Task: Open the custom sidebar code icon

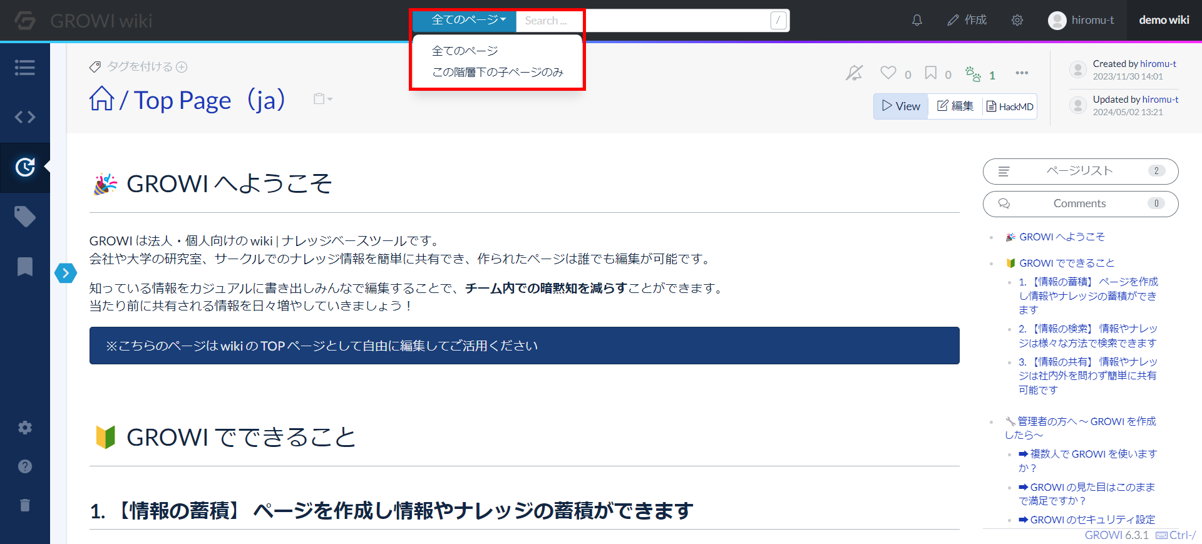Action: tap(25, 117)
